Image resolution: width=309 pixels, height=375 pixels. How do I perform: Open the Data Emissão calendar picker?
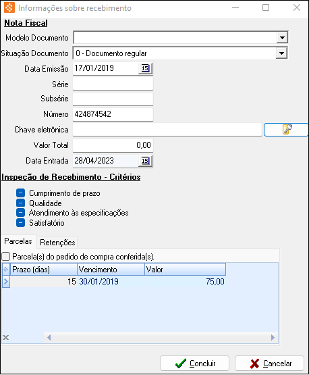tap(145, 69)
